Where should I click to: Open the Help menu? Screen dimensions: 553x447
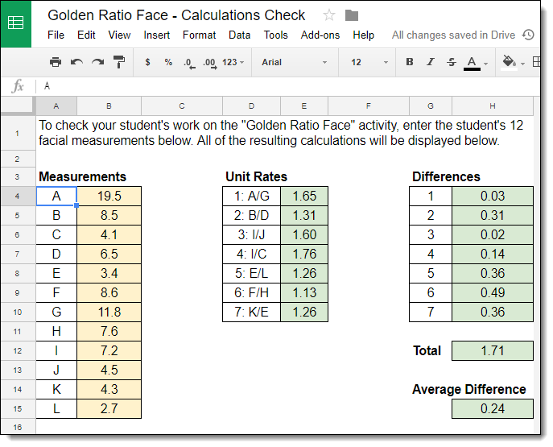point(364,35)
